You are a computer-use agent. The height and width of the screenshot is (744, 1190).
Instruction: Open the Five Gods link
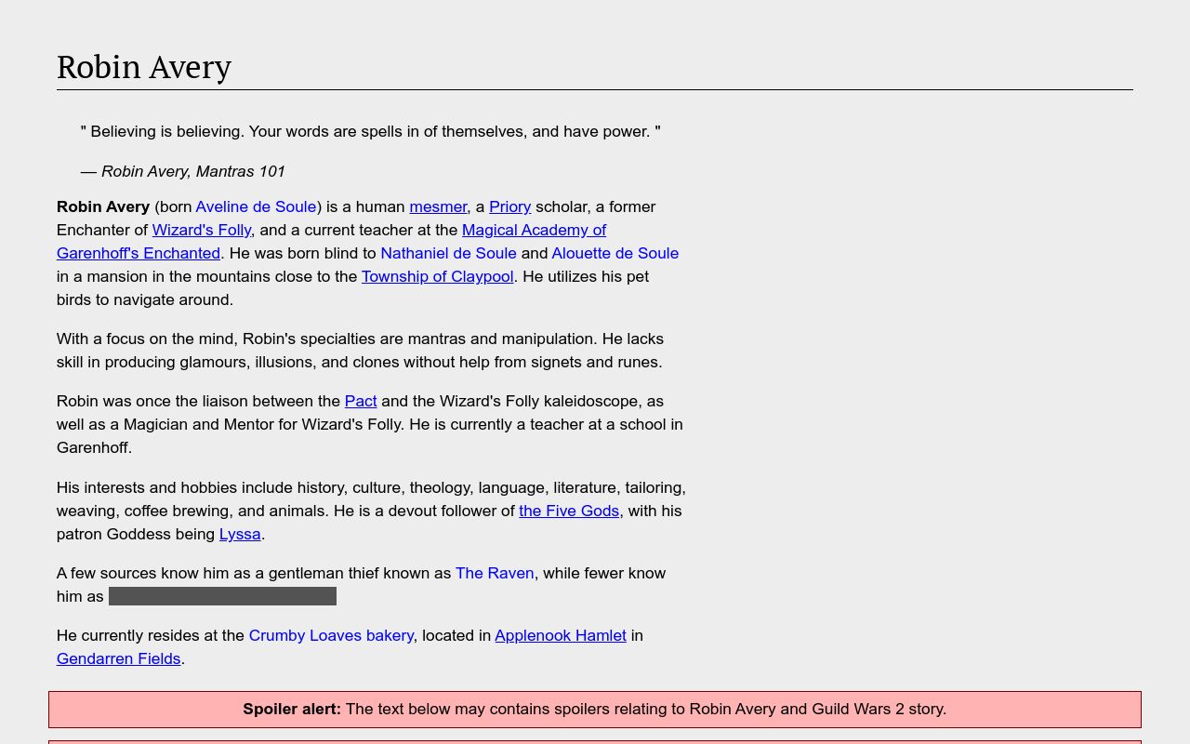(569, 511)
